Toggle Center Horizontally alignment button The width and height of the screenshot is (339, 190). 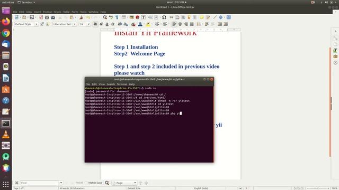point(180,24)
